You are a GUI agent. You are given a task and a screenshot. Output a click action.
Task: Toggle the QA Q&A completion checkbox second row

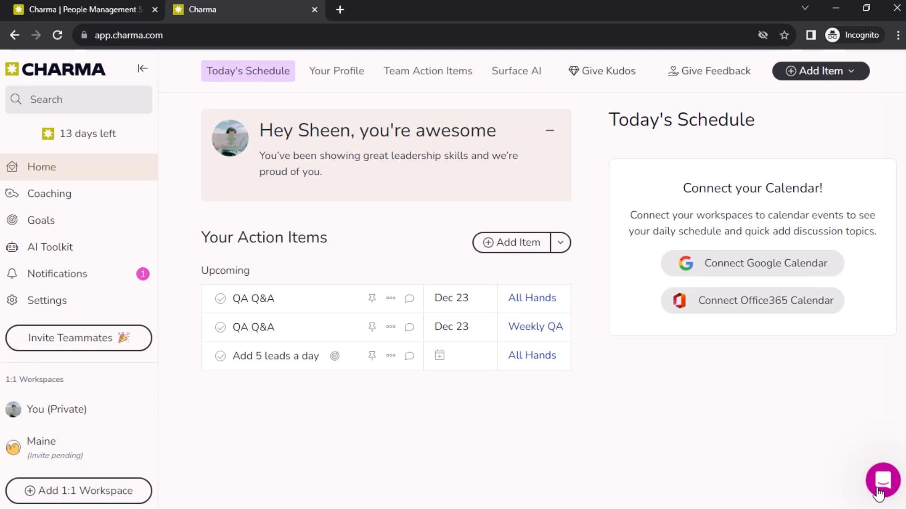pyautogui.click(x=220, y=326)
